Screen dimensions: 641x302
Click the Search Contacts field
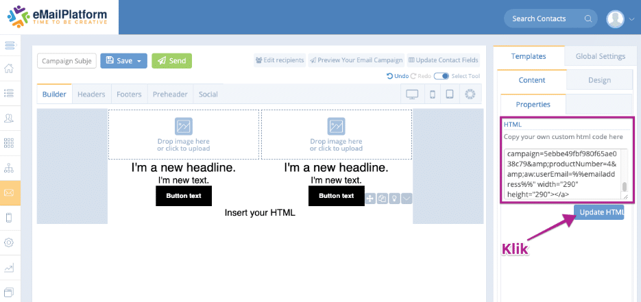tap(551, 18)
